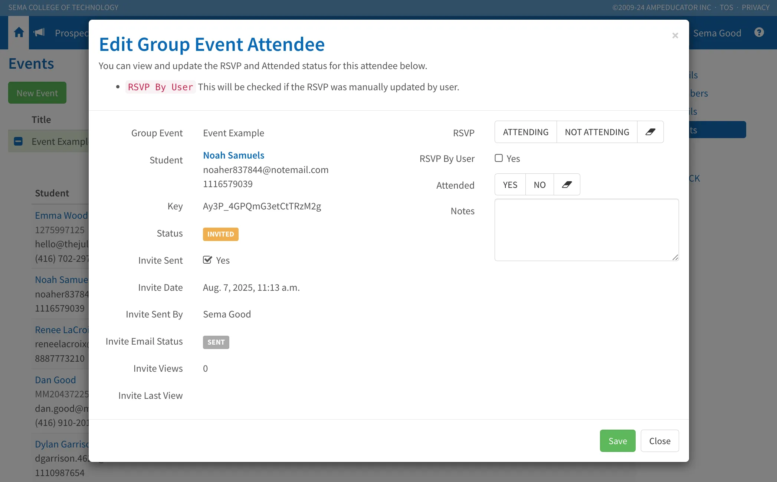
Task: Click the New Event button
Action: 37,93
